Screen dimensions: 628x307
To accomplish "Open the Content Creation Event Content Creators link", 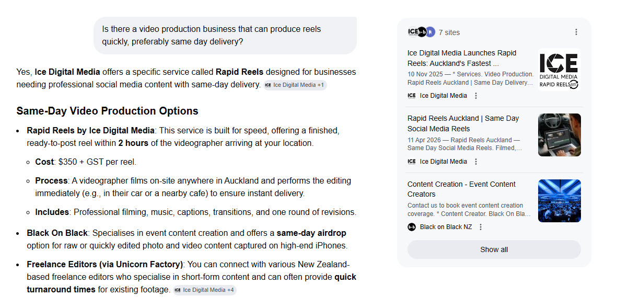I will (x=461, y=189).
